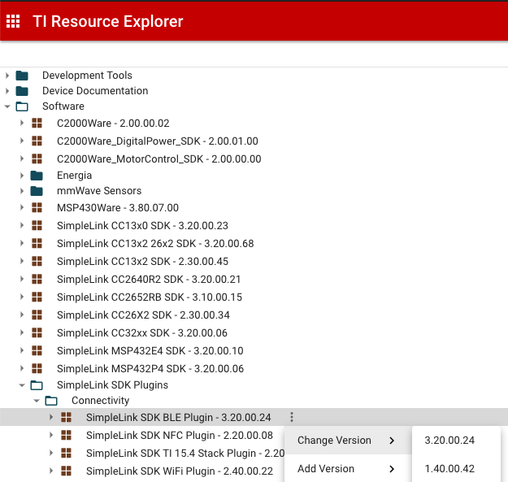Expand the SimpleLink SDK NFC Plugin node
This screenshot has width=508, height=482.
tap(51, 435)
